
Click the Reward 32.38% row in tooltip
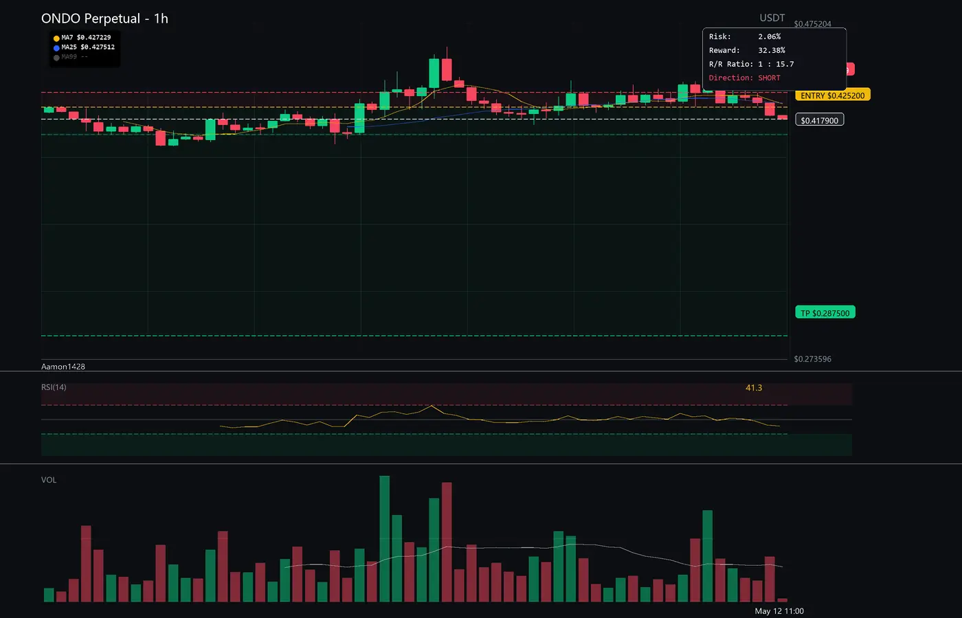coord(747,50)
